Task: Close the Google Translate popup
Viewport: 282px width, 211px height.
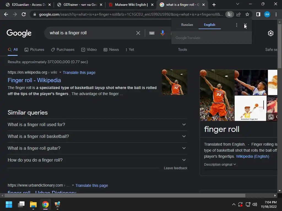Action: coord(245,25)
